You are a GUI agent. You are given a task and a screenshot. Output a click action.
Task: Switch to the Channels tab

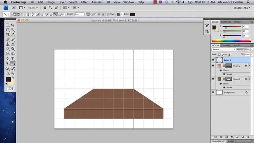[x=226, y=45]
